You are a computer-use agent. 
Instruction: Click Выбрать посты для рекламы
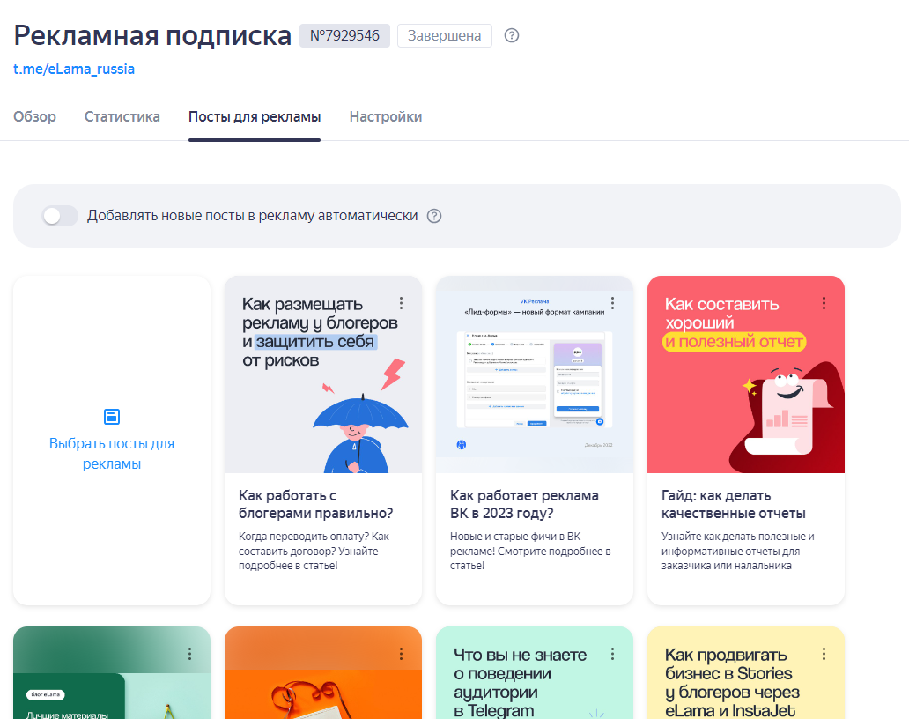112,454
